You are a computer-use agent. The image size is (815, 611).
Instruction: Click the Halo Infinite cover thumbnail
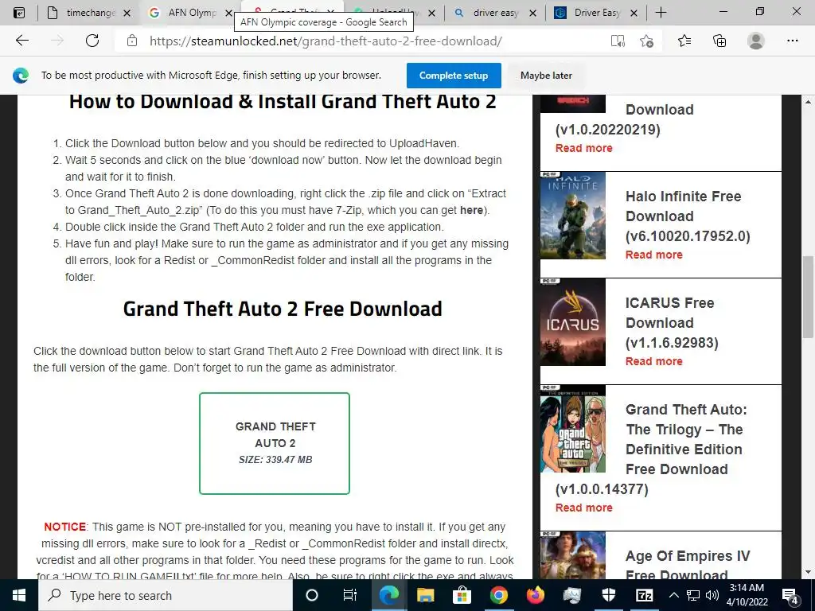pos(573,215)
